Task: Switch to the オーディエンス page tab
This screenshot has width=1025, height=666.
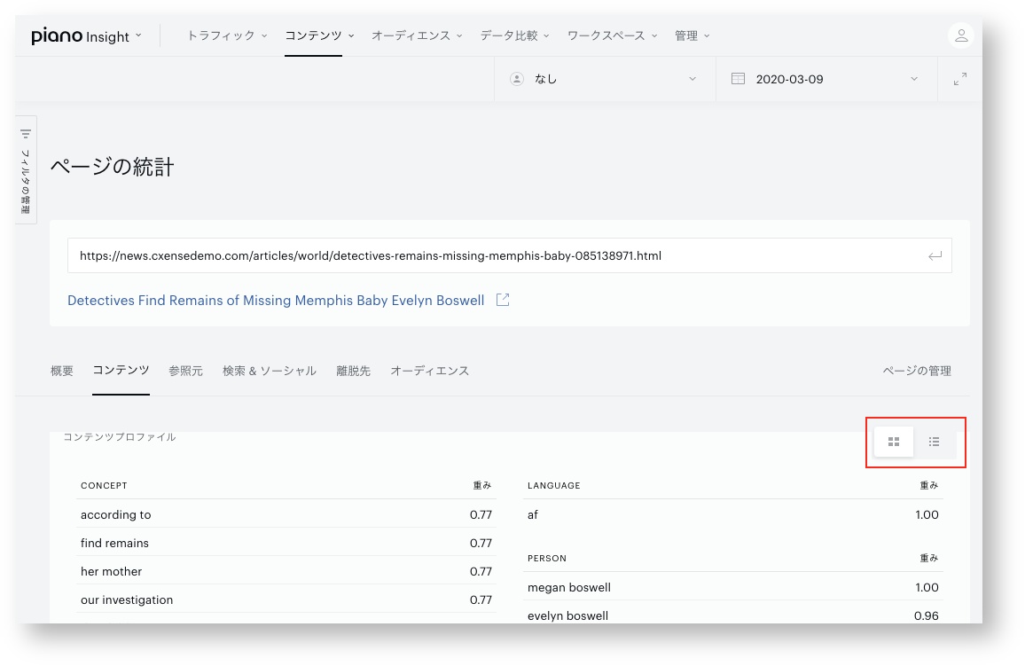Action: coord(429,371)
